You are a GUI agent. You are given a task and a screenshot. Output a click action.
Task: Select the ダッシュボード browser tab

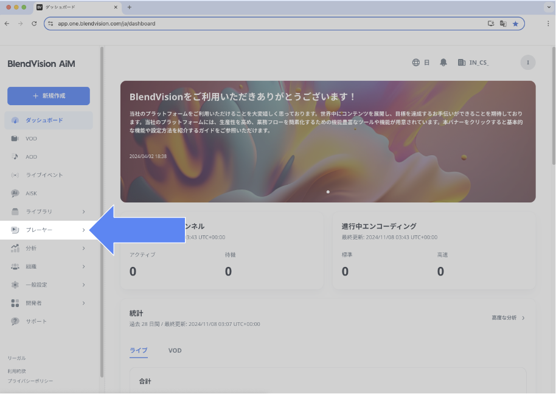tap(78, 7)
